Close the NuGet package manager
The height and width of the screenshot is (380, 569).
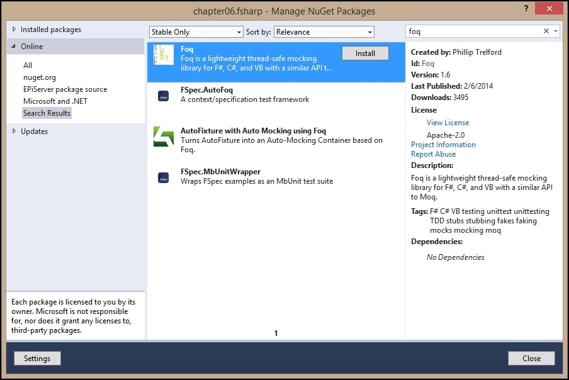click(531, 358)
